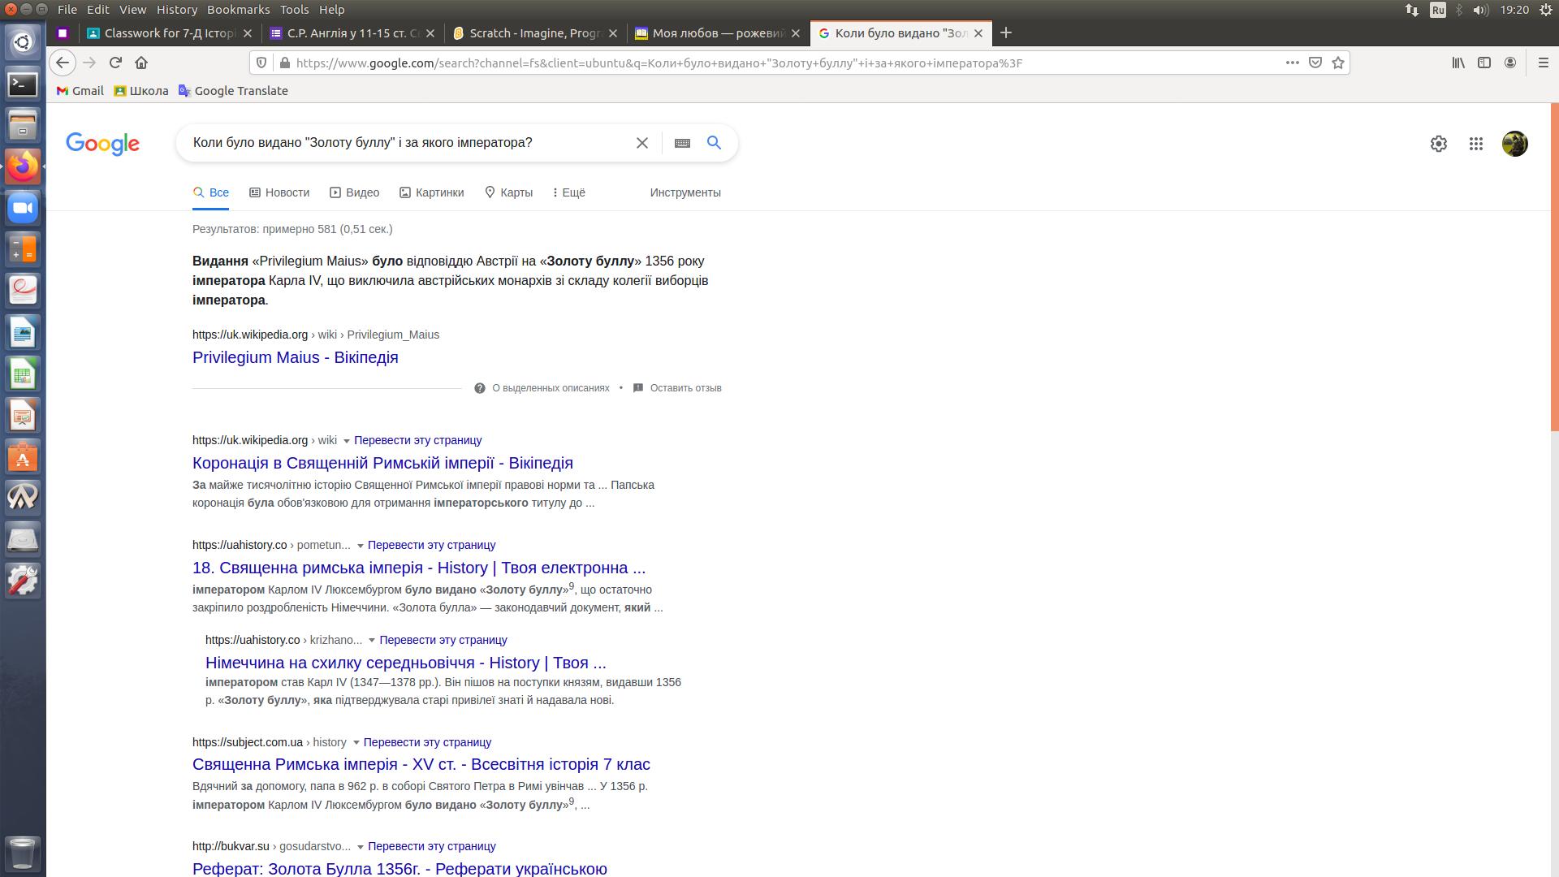The image size is (1559, 877).
Task: Open the Google apps grid
Action: [1476, 144]
